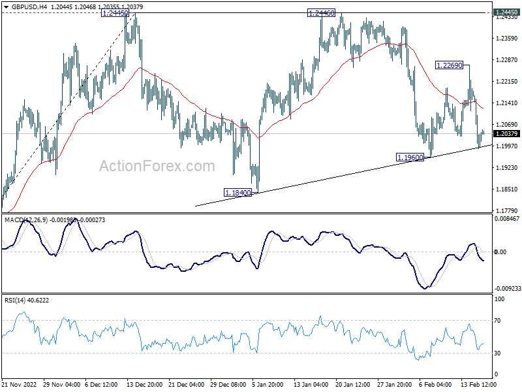Image resolution: width=522 pixels, height=392 pixels.
Task: Click the 1.22690 price label
Action: pos(449,65)
